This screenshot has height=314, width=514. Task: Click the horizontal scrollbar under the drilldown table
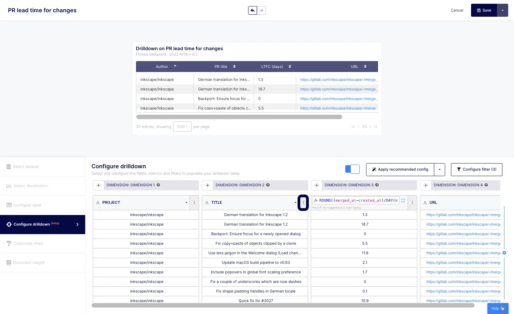tap(239, 117)
